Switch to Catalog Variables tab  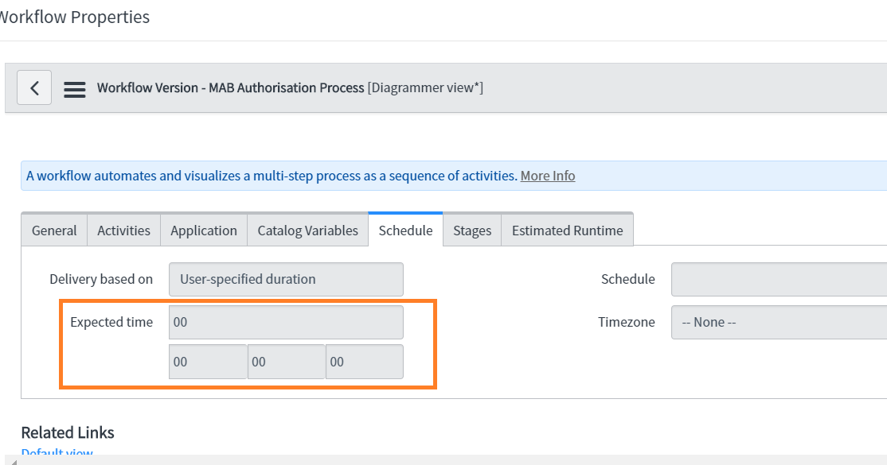307,231
